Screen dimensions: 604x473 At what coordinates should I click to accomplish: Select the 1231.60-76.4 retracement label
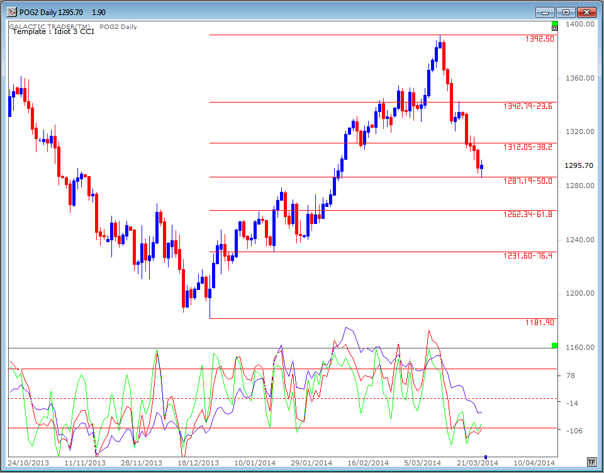(x=528, y=255)
